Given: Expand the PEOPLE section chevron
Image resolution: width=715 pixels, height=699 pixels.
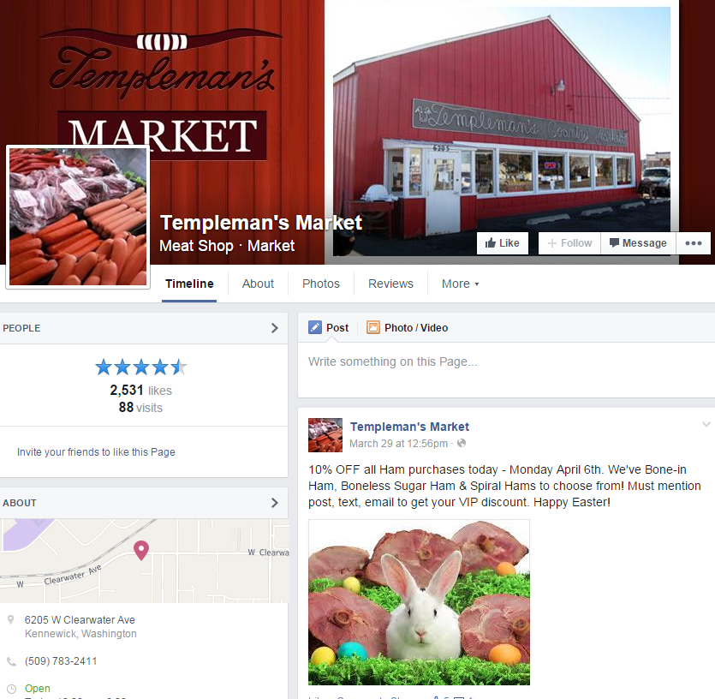Looking at the screenshot, I should pyautogui.click(x=275, y=328).
